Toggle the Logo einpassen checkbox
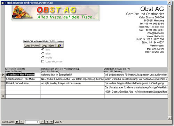 coord(43,61)
